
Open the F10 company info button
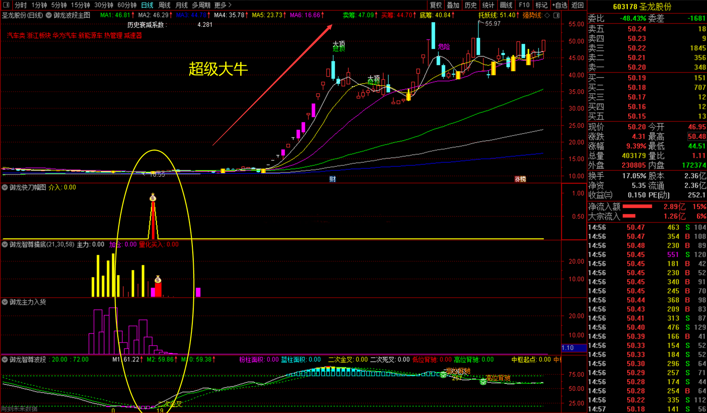(x=524, y=5)
